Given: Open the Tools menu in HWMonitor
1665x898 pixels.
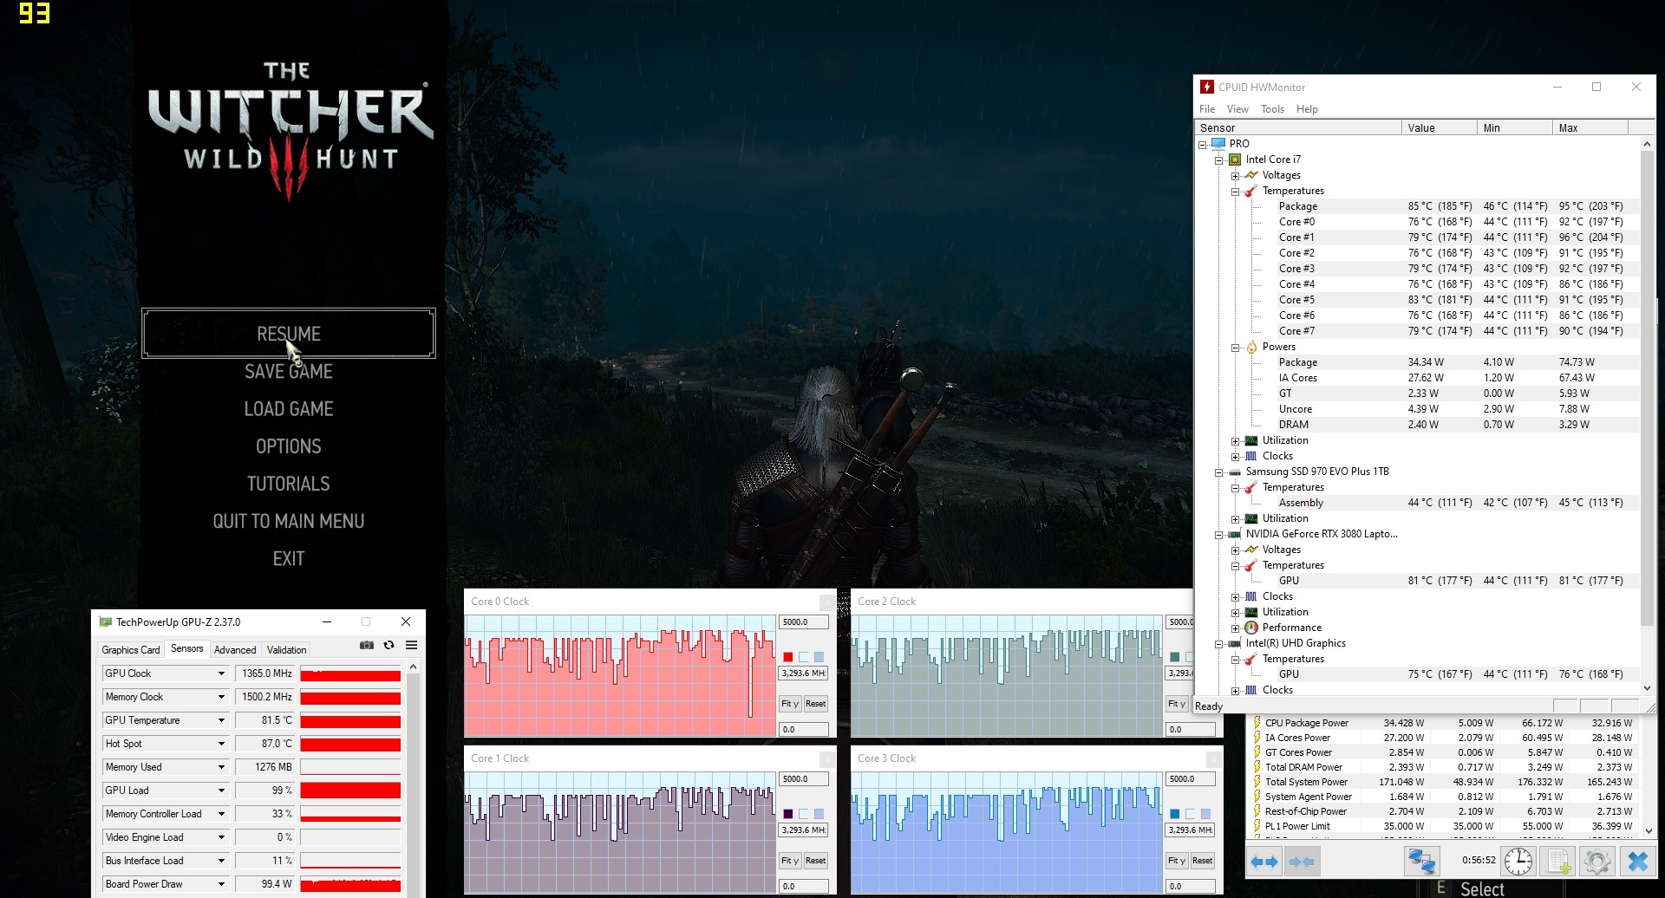Looking at the screenshot, I should (x=1272, y=109).
